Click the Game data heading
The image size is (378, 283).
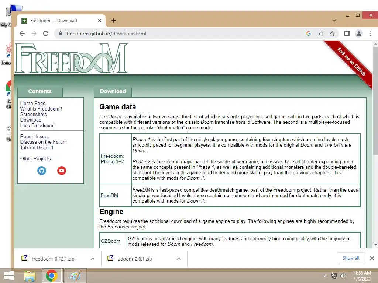point(118,107)
